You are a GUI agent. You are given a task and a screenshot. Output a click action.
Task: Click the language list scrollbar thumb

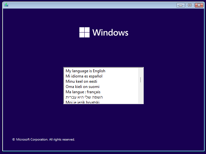point(141,80)
